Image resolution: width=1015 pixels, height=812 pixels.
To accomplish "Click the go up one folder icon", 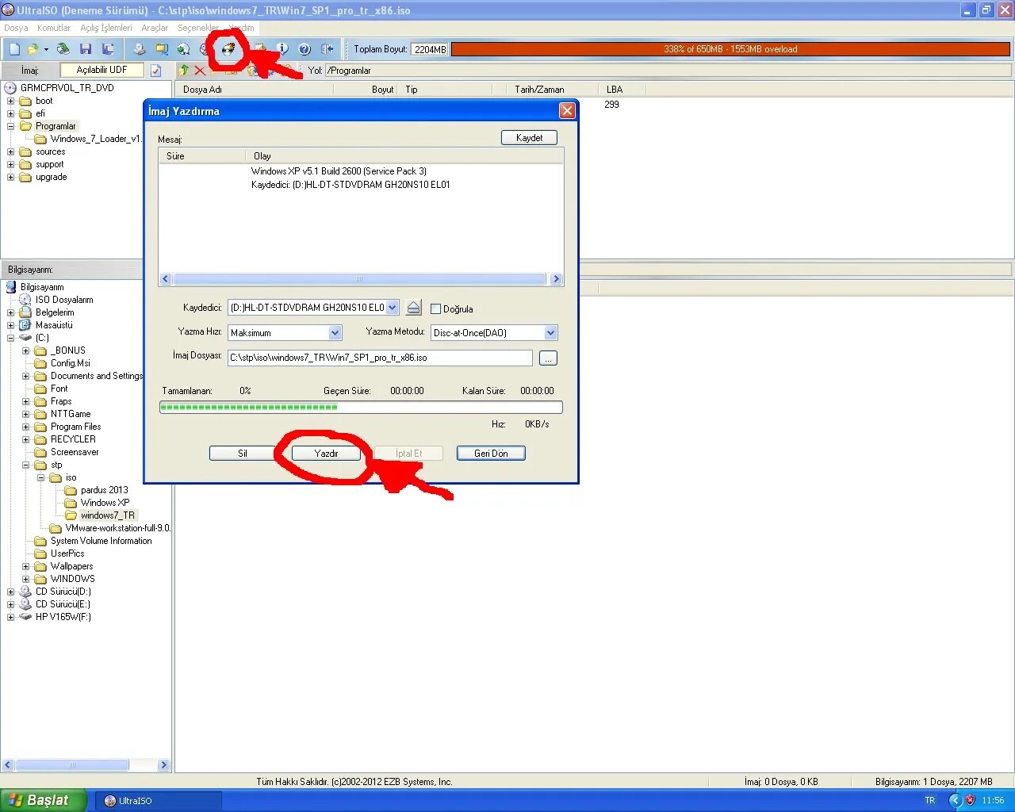I will 184,71.
